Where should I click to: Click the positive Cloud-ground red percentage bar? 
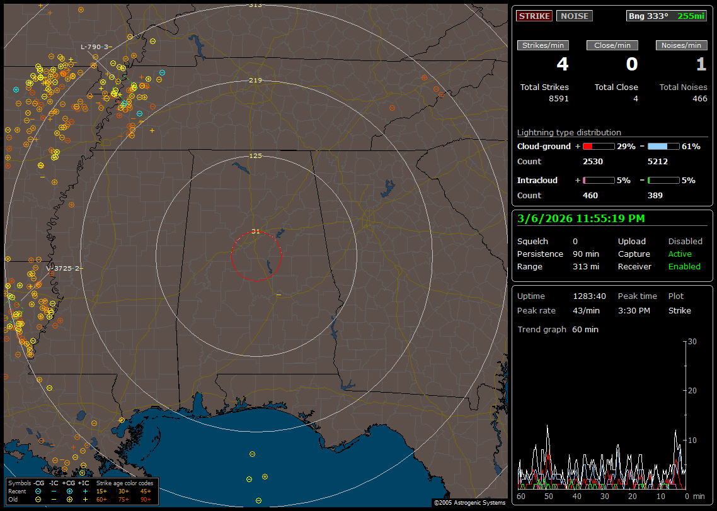tap(598, 146)
